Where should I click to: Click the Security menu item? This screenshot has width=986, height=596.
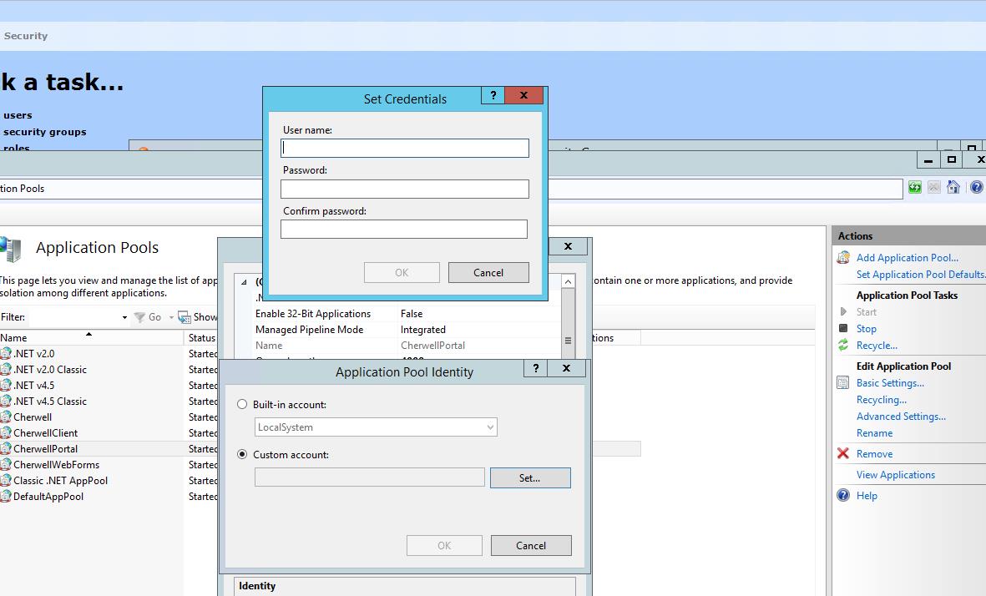(x=26, y=36)
